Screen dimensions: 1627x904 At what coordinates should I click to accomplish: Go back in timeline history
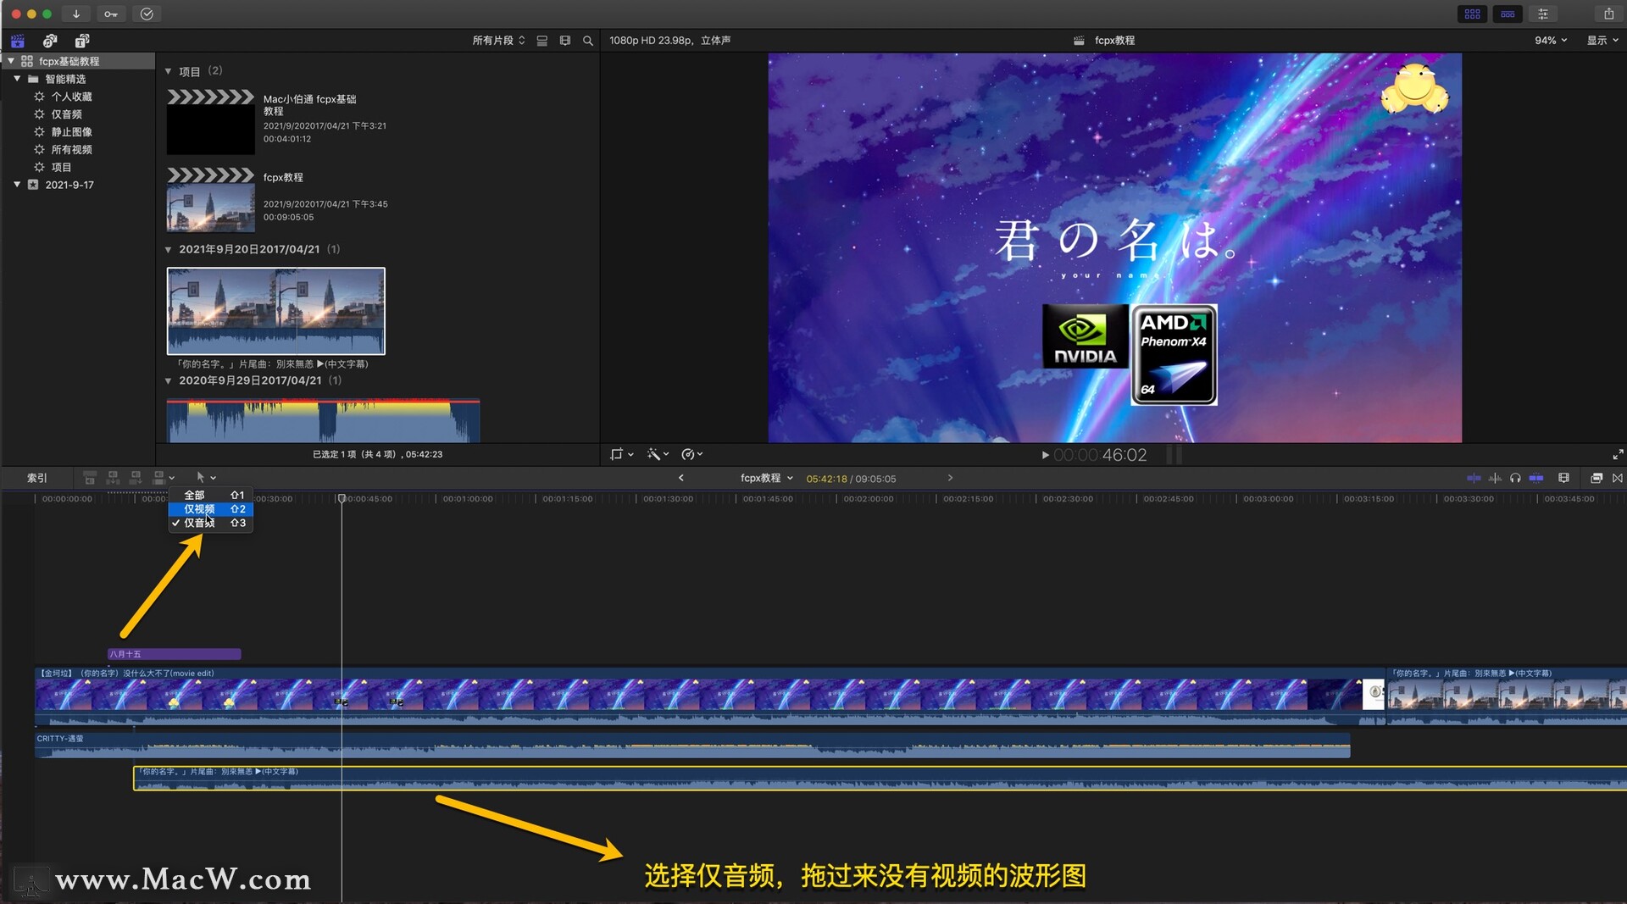(680, 479)
